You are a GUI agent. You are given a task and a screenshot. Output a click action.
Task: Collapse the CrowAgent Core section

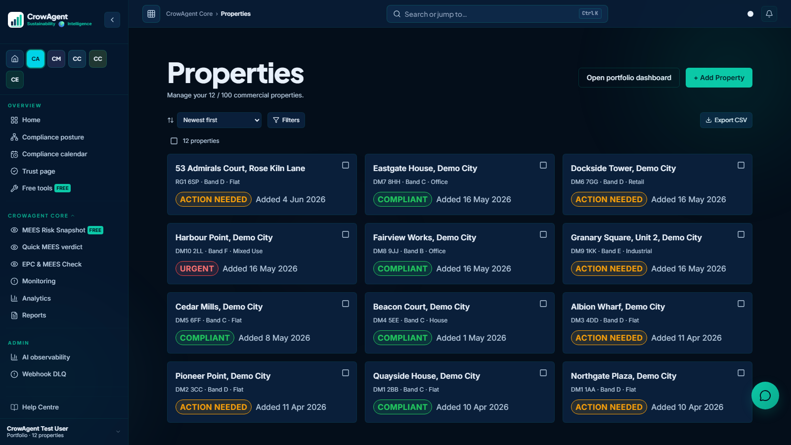[41, 216]
